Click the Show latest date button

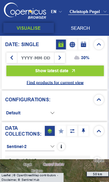[x=55, y=71]
